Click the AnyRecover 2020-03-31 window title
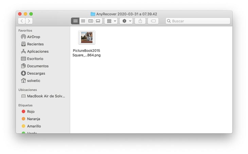The width and height of the screenshot is (248, 154). (126, 14)
